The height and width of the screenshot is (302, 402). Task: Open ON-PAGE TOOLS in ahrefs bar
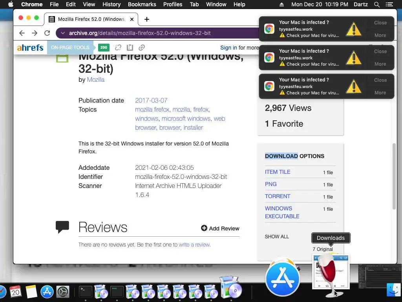click(70, 48)
